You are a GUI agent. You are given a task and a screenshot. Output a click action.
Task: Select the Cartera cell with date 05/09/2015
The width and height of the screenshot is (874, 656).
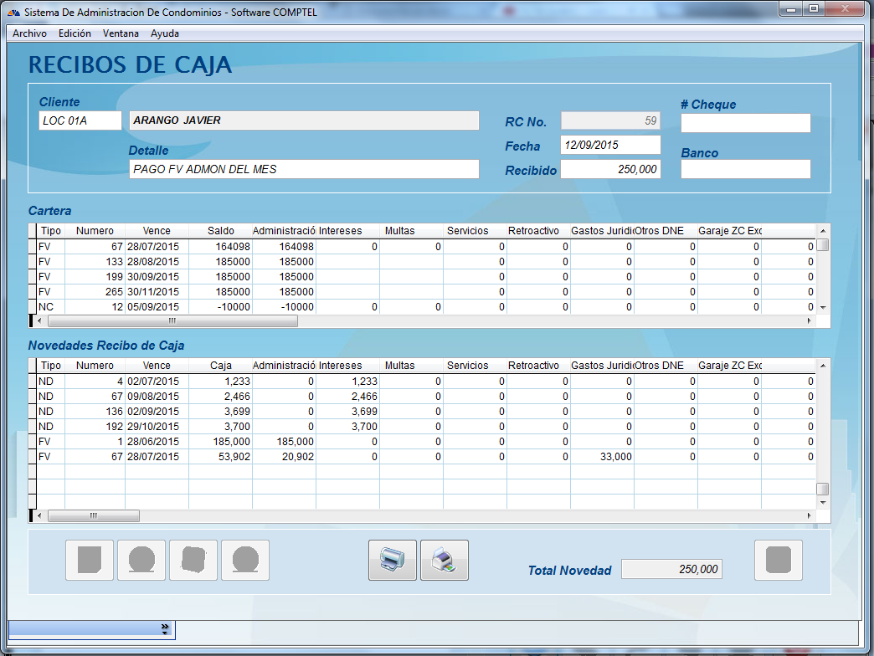point(157,307)
